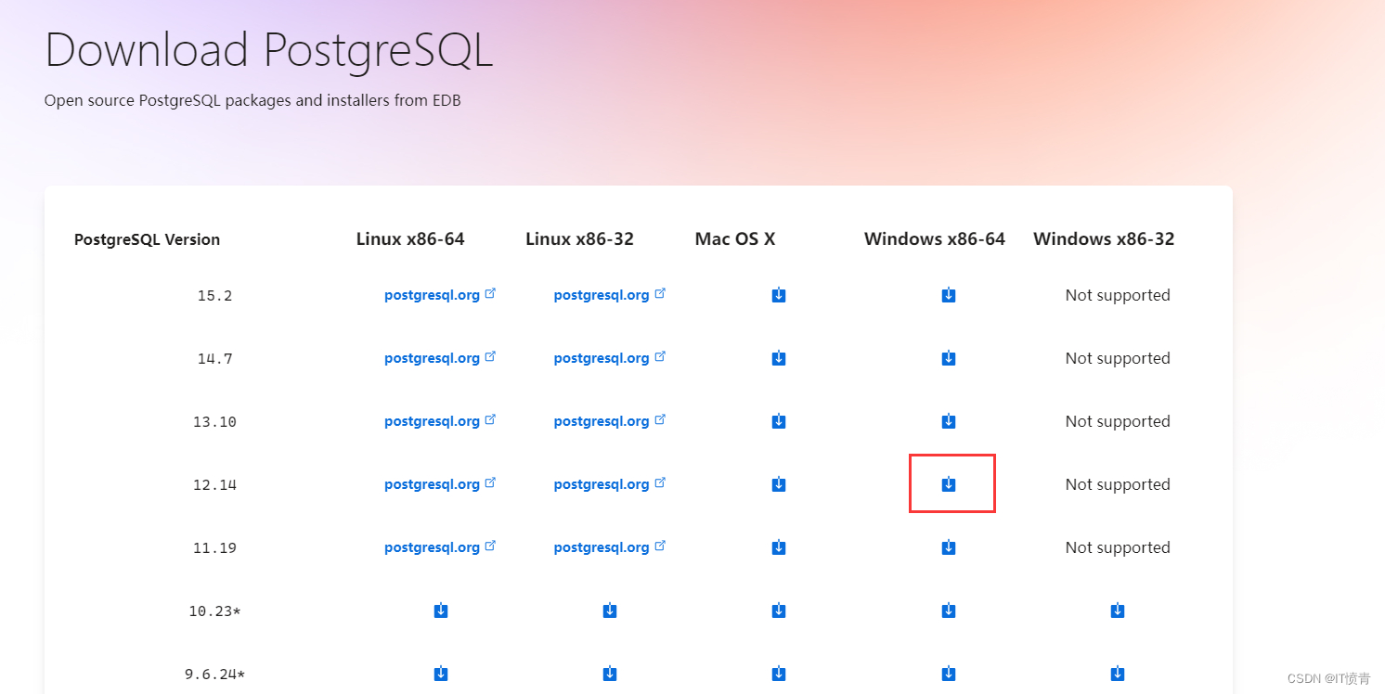Click 'Not supported' in the 15.2 row
The height and width of the screenshot is (694, 1385).
(x=1118, y=295)
